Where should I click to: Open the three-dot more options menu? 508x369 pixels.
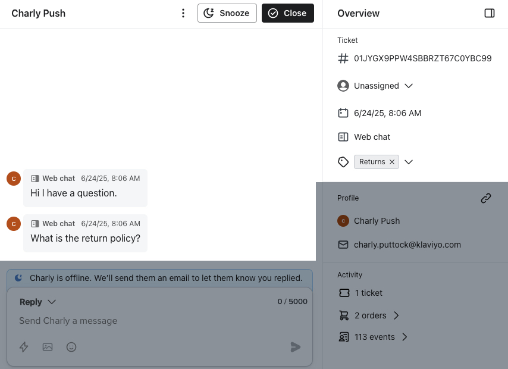coord(183,13)
